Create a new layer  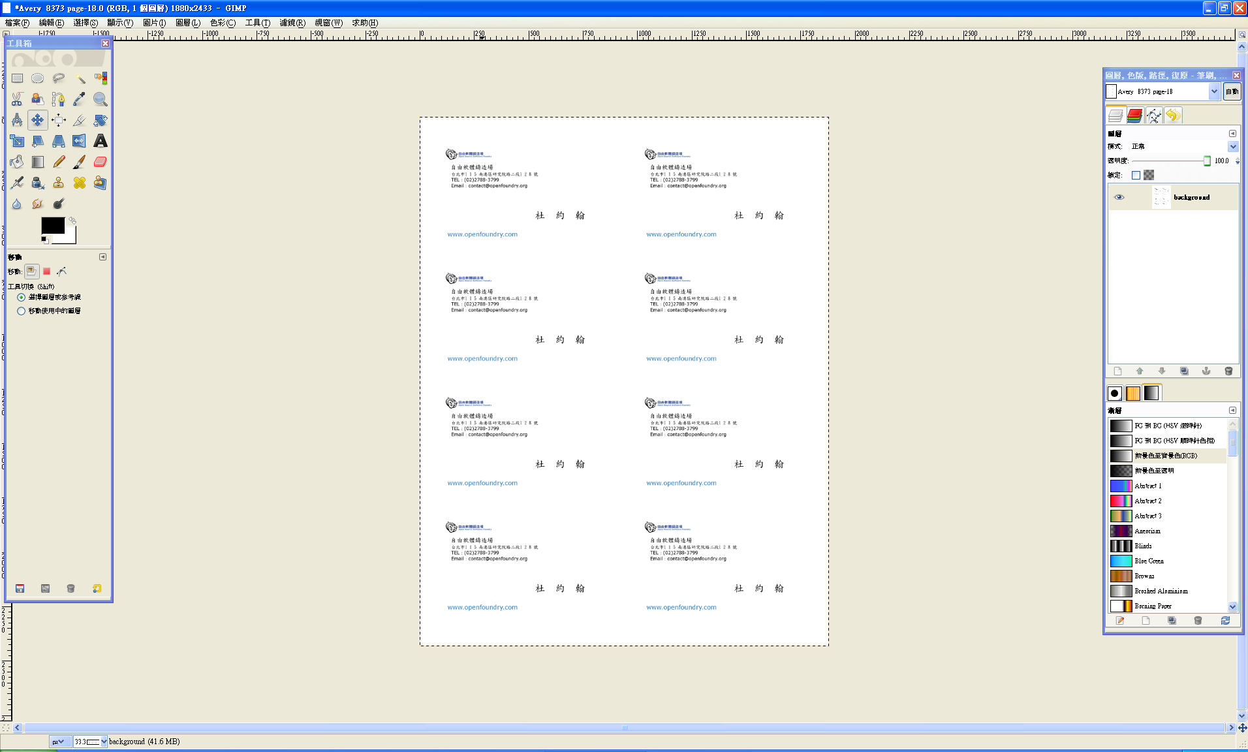(1117, 371)
